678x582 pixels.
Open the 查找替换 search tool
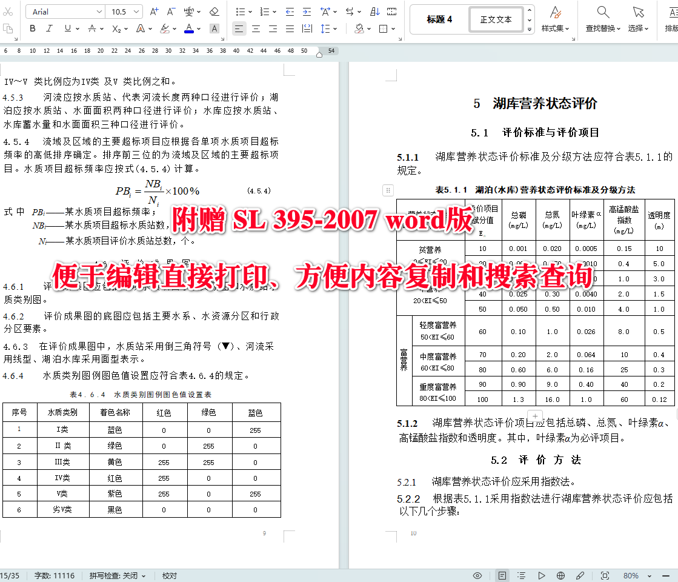[603, 19]
